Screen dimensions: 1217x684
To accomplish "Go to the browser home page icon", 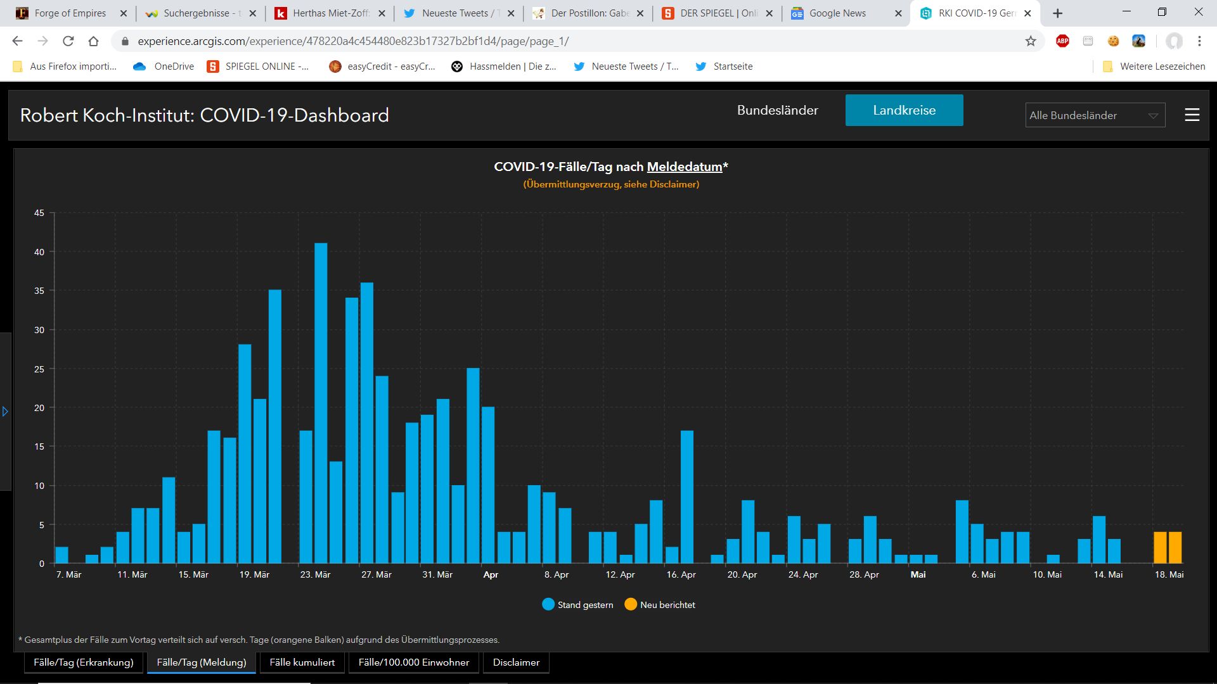I will coord(93,41).
